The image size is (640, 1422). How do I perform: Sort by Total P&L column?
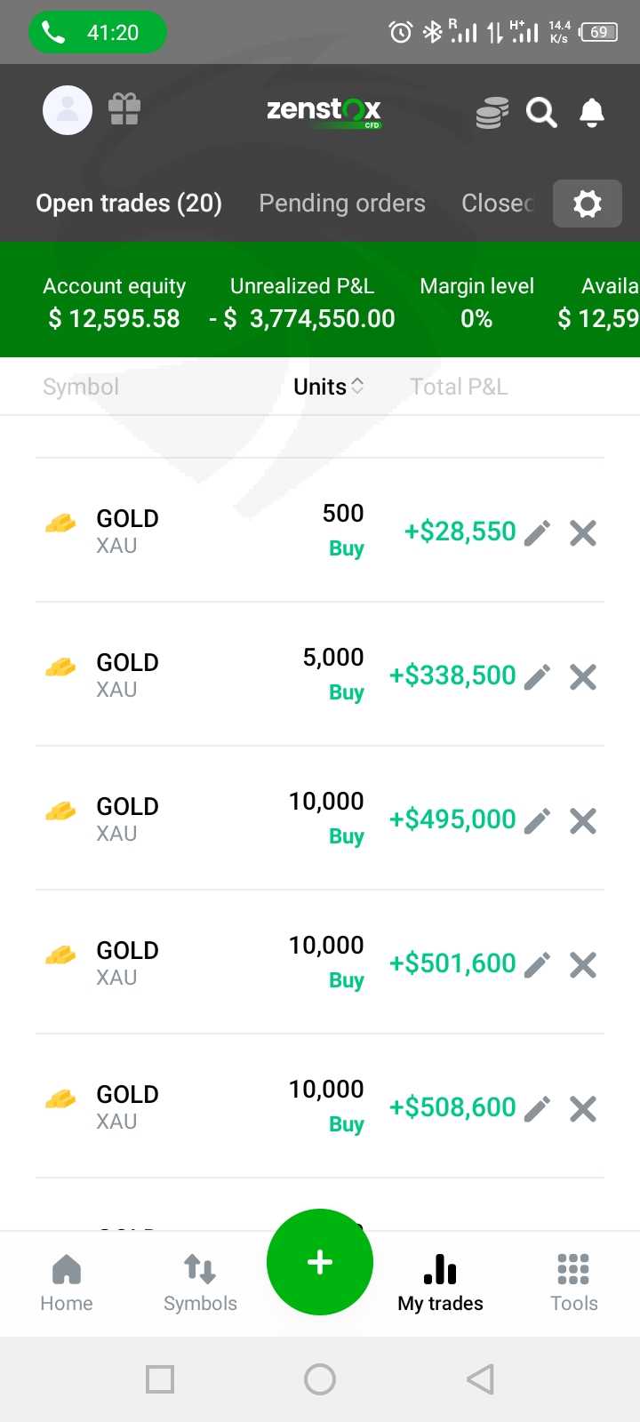click(x=459, y=387)
